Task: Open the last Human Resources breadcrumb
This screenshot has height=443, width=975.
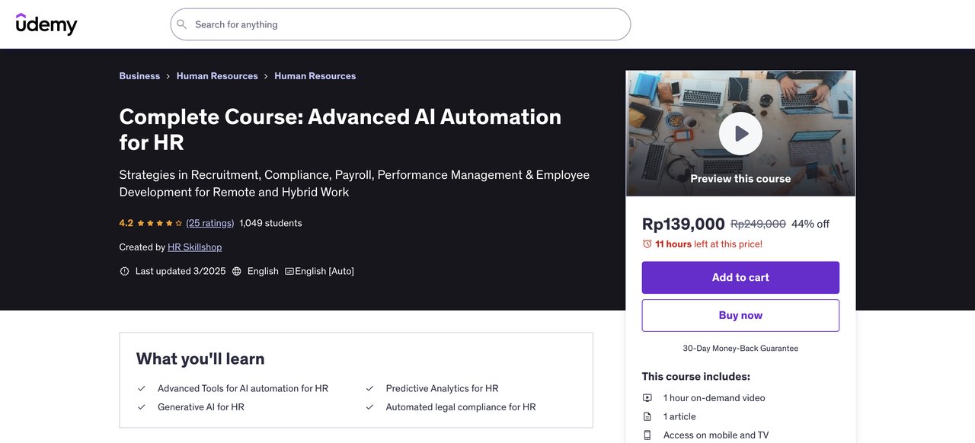Action: (315, 76)
